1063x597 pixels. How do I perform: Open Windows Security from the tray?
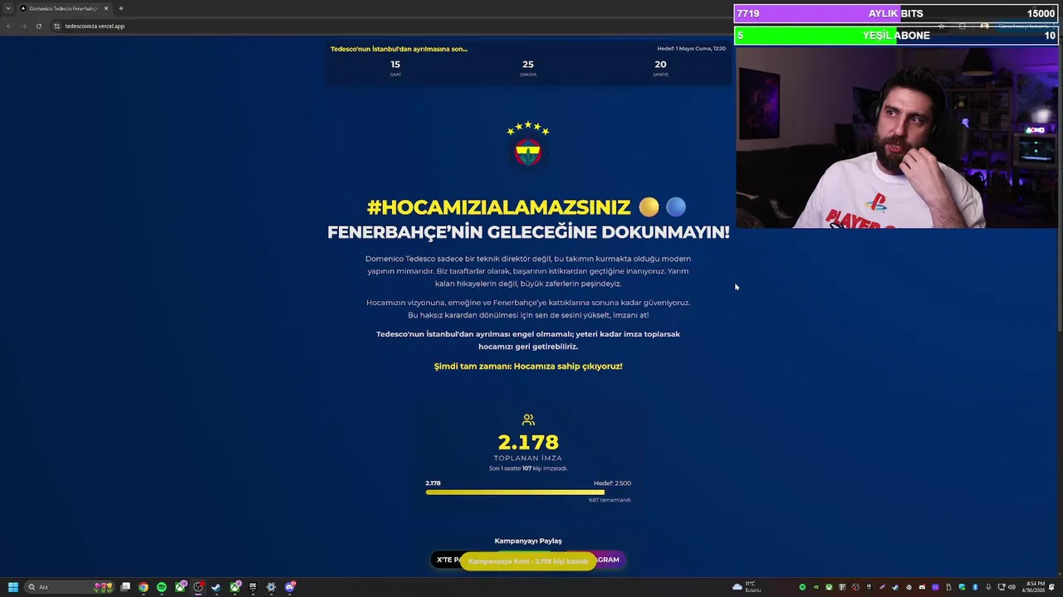[962, 587]
